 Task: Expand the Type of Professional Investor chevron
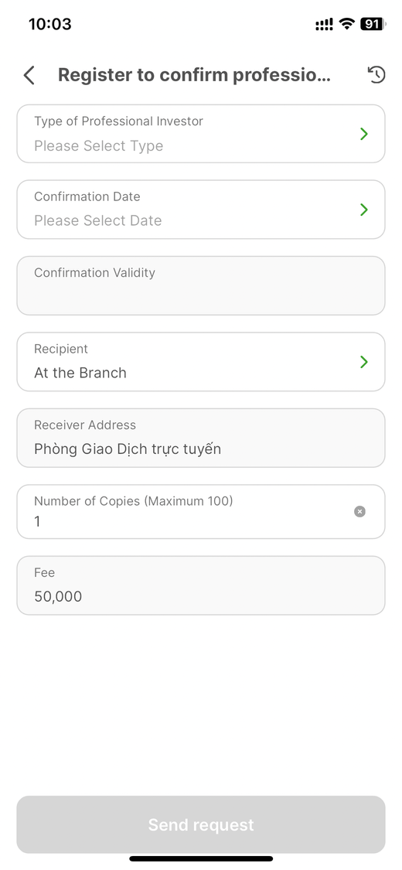pos(364,134)
